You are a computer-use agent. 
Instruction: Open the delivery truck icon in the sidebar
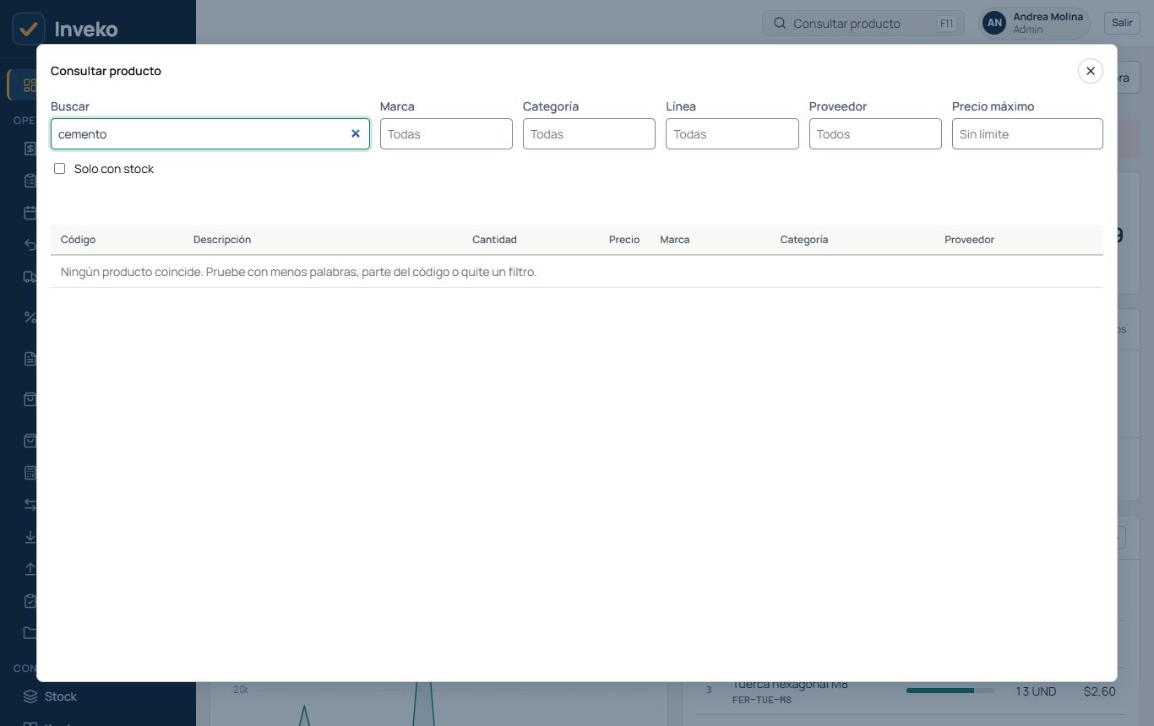30,277
